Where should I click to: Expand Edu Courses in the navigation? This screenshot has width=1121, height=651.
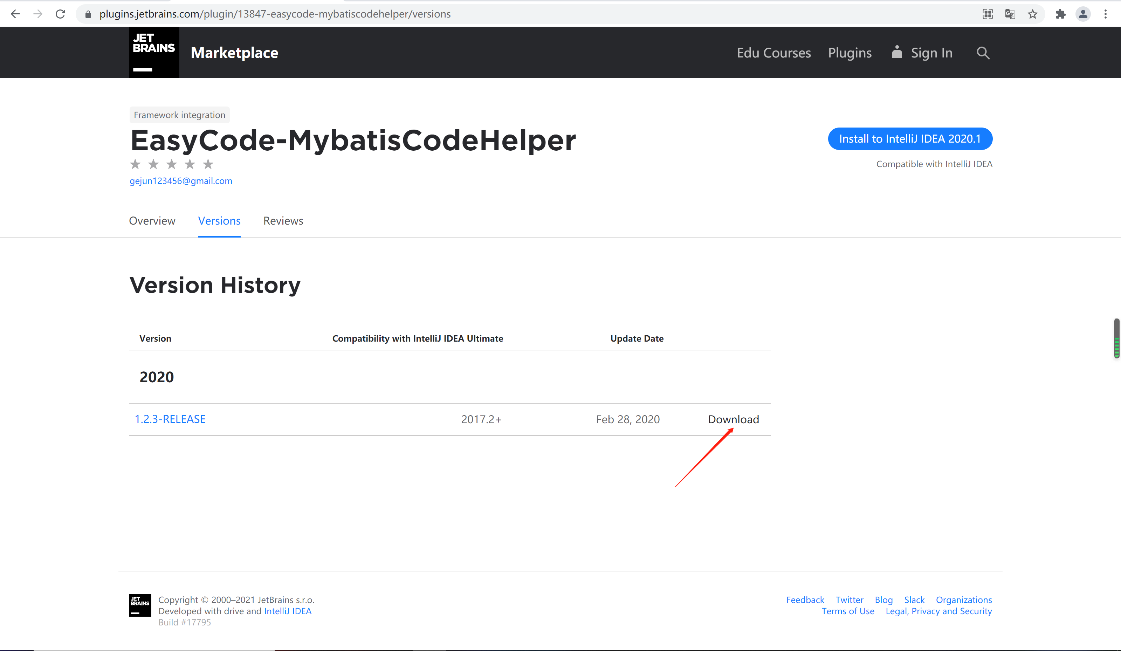[773, 52]
